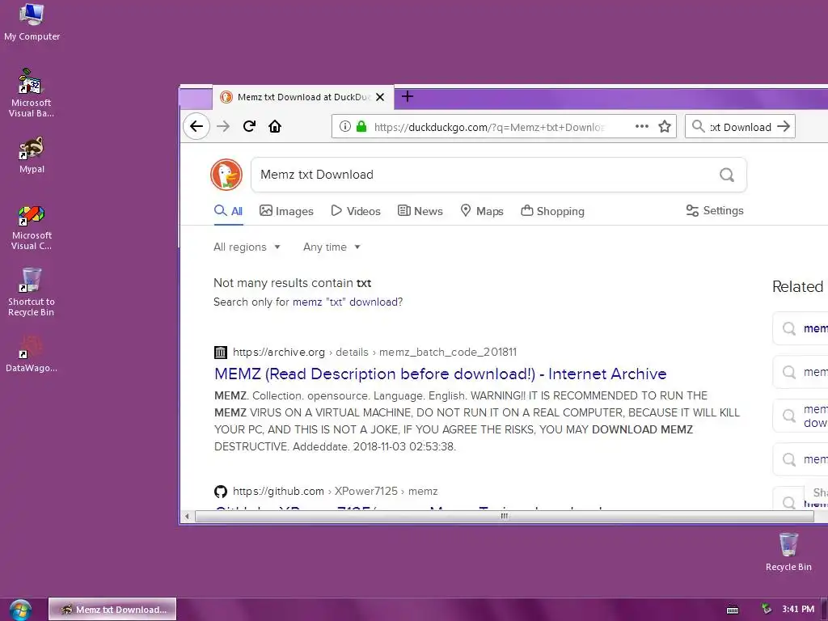
Task: Open DuckDuckGo Settings menu
Action: pos(715,211)
